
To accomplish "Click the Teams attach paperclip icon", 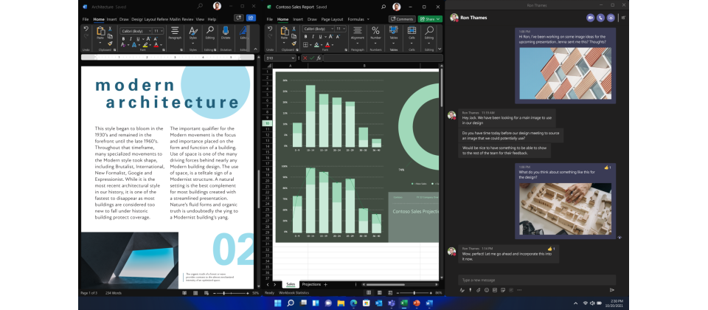I will pos(478,290).
